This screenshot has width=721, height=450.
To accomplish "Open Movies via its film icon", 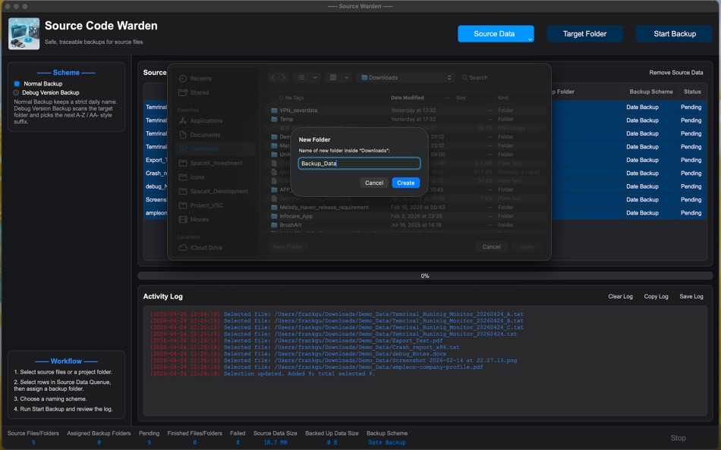I will tap(183, 220).
